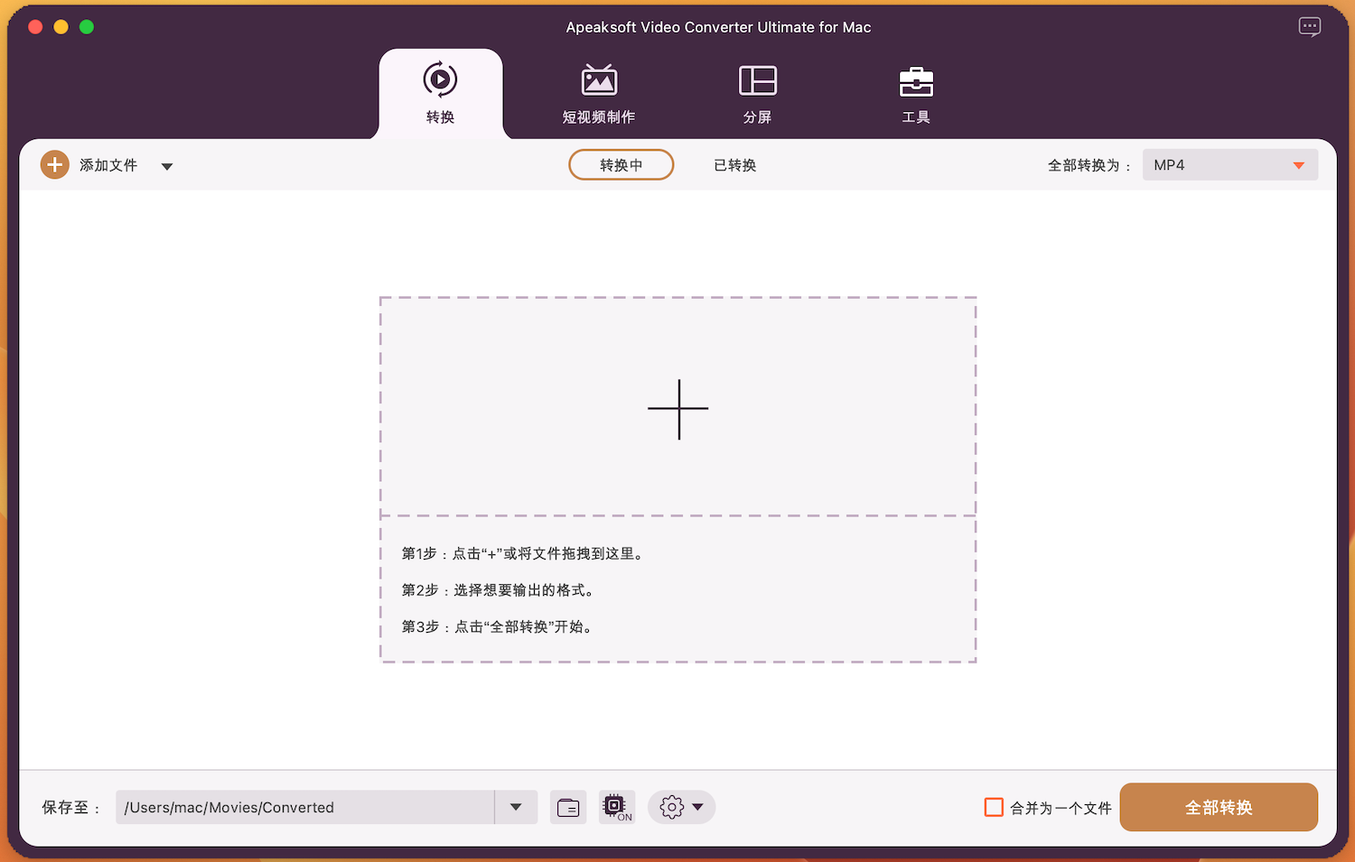The image size is (1355, 862).
Task: Select the 短视频制作 icon
Action: point(599,81)
